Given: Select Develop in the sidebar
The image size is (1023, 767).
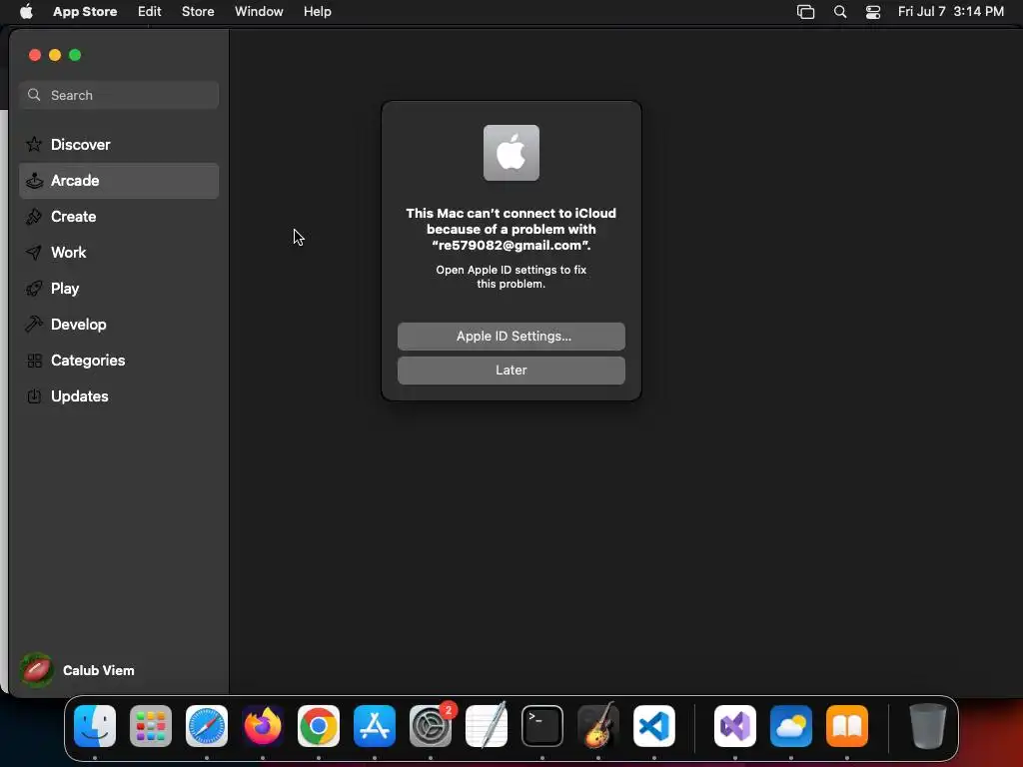Looking at the screenshot, I should pyautogui.click(x=119, y=325).
